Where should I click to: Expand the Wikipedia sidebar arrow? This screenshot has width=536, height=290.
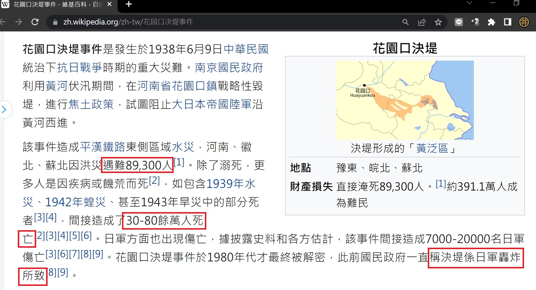pos(4,110)
